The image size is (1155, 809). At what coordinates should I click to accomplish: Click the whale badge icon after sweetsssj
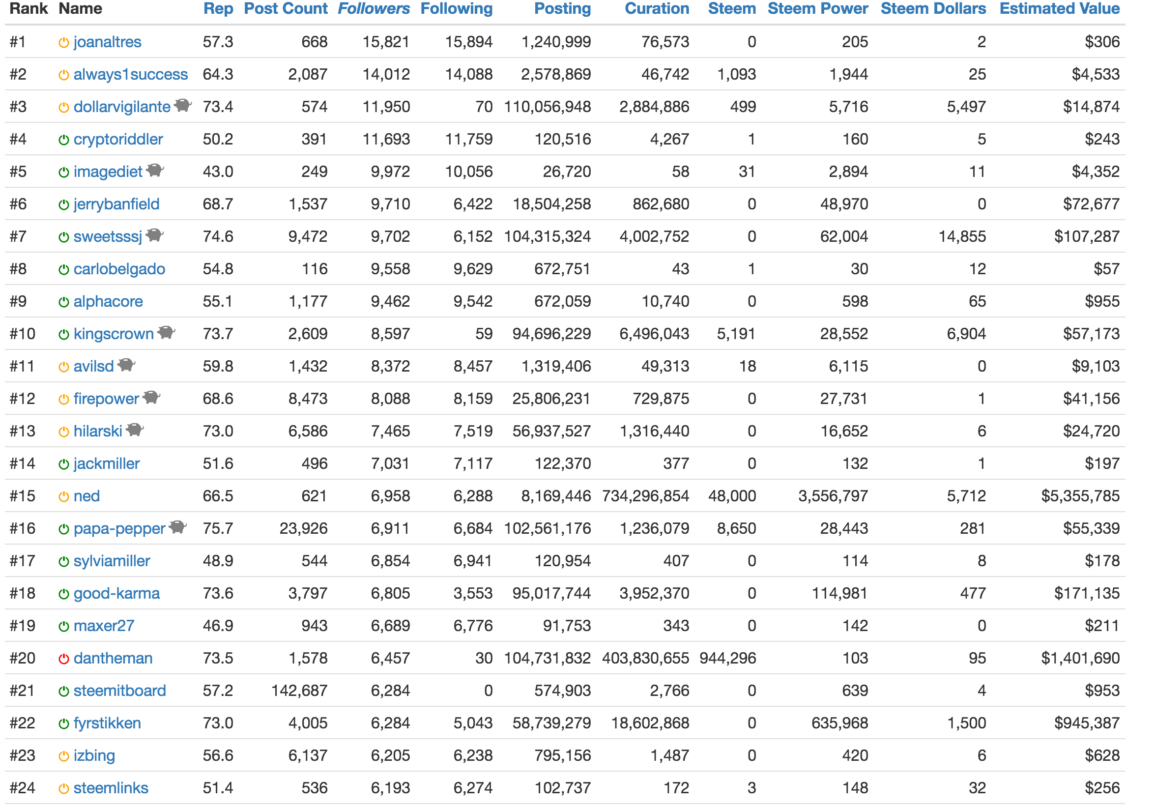click(155, 235)
